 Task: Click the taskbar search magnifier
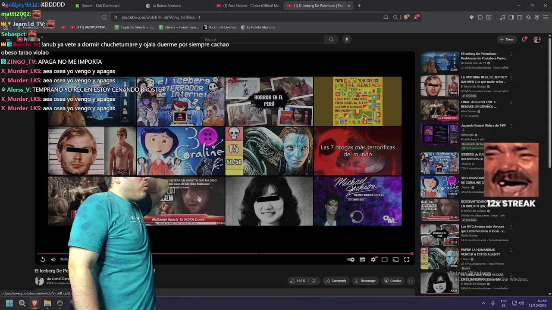22,303
